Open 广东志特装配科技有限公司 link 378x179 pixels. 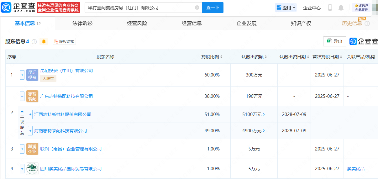click(66, 96)
